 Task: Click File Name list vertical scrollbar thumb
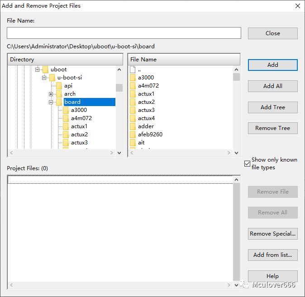(x=236, y=77)
